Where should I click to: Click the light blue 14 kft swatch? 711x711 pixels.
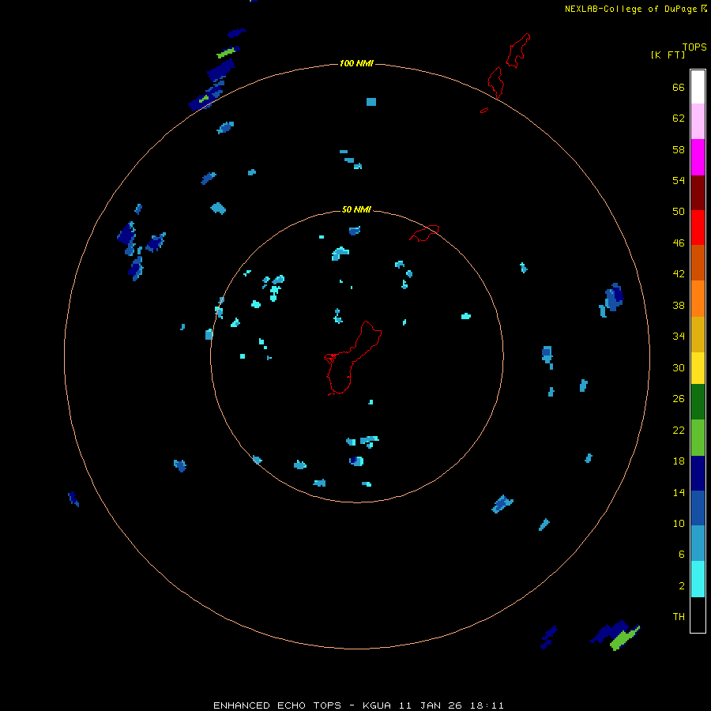[698, 543]
